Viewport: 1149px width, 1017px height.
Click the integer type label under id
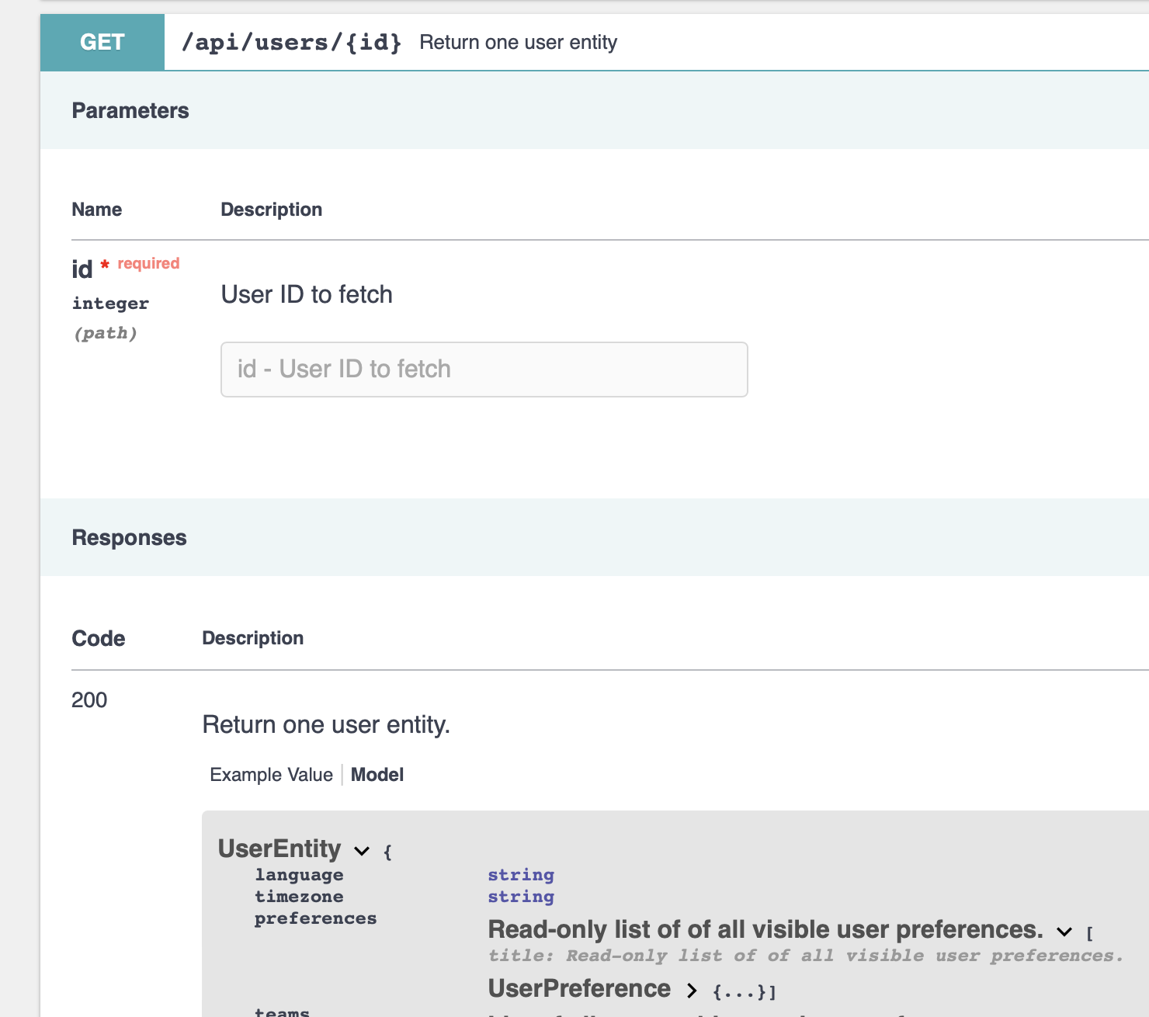click(x=110, y=303)
